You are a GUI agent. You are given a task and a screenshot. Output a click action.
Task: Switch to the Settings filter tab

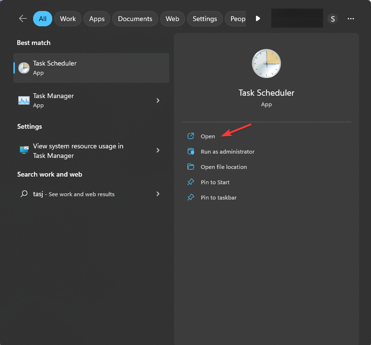coord(205,19)
